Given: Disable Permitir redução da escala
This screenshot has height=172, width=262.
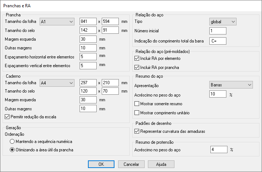Looking at the screenshot, I should pyautogui.click(x=8, y=117).
